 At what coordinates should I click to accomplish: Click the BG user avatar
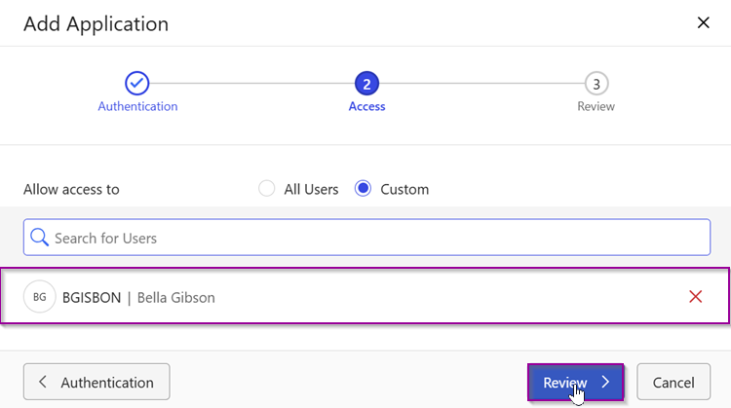pos(40,296)
